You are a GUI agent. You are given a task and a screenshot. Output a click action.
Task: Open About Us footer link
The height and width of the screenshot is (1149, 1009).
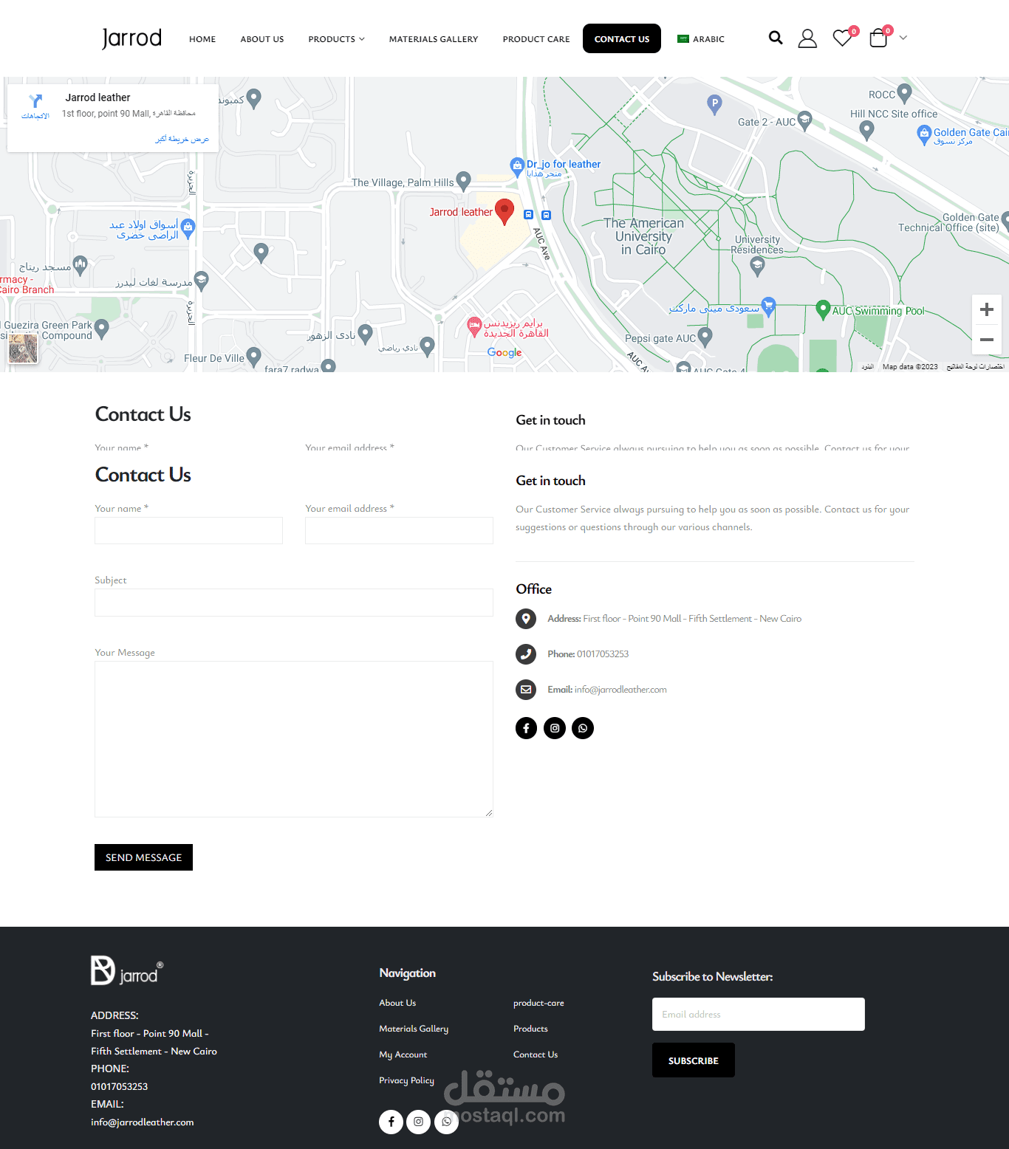pyautogui.click(x=397, y=1003)
